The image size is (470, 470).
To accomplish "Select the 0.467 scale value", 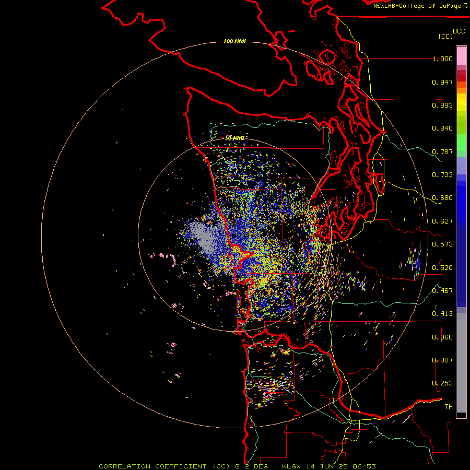I will pyautogui.click(x=442, y=291).
